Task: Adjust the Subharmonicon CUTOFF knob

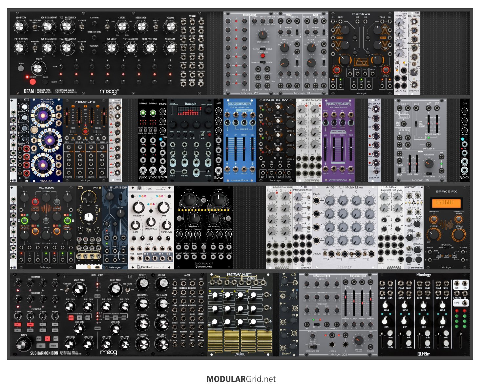Action: click(142, 283)
